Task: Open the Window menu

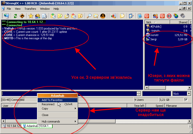Action: point(45,9)
